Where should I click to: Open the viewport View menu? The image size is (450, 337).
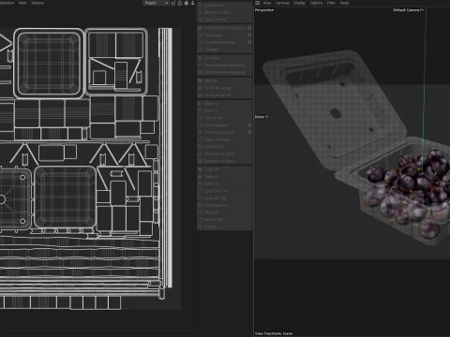[267, 3]
